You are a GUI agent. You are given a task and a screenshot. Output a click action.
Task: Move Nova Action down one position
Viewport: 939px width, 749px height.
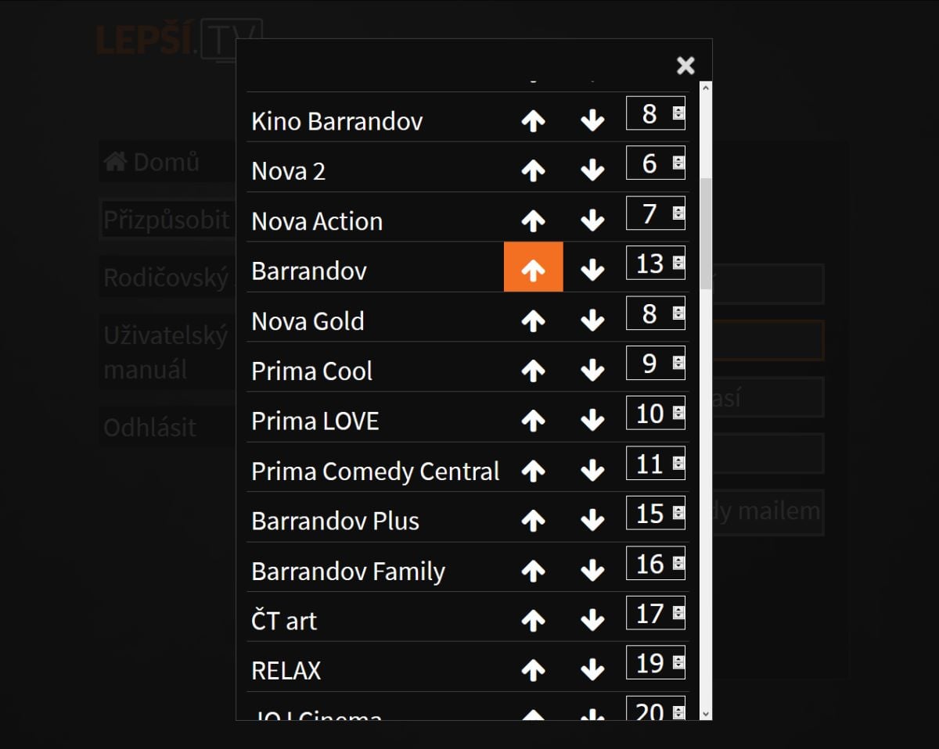point(592,220)
